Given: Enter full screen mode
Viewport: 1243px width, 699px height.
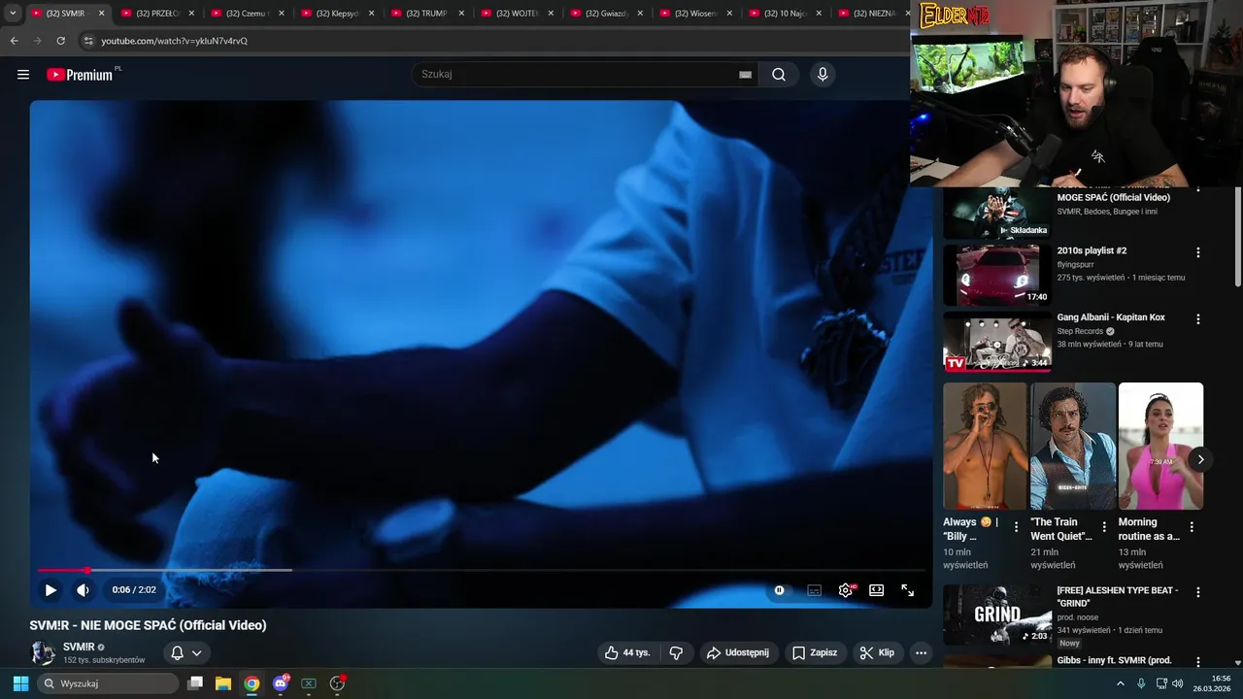Looking at the screenshot, I should point(908,590).
